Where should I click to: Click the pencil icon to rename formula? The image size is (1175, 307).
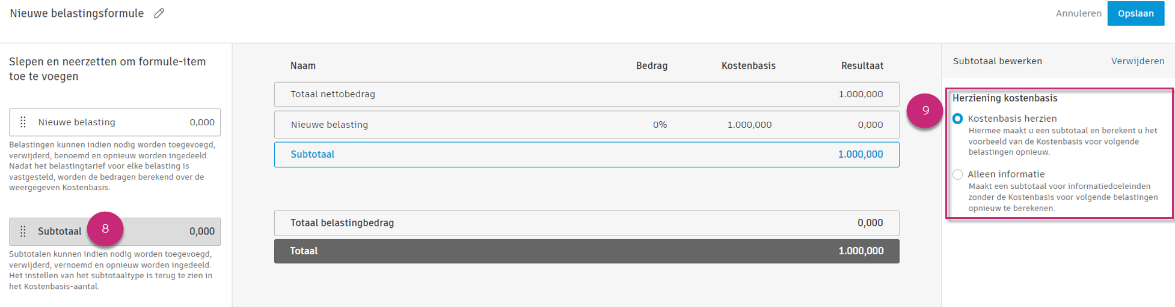[x=159, y=13]
